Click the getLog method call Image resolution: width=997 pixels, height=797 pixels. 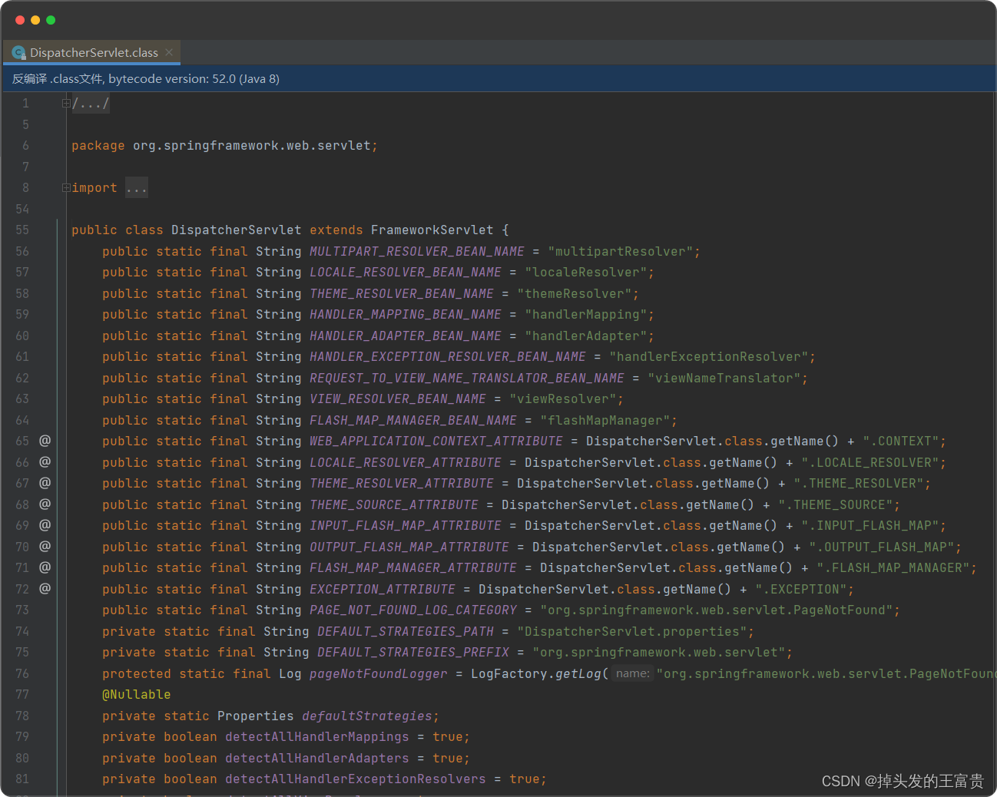pyautogui.click(x=578, y=673)
